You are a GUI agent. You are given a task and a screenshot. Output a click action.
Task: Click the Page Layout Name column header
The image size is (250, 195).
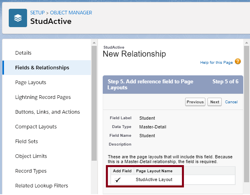(154, 171)
